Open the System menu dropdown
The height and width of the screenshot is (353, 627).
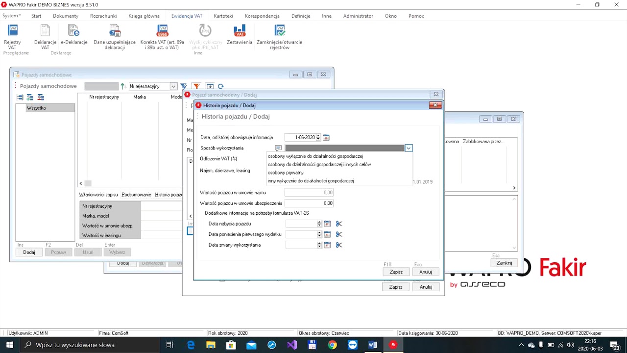pos(12,16)
